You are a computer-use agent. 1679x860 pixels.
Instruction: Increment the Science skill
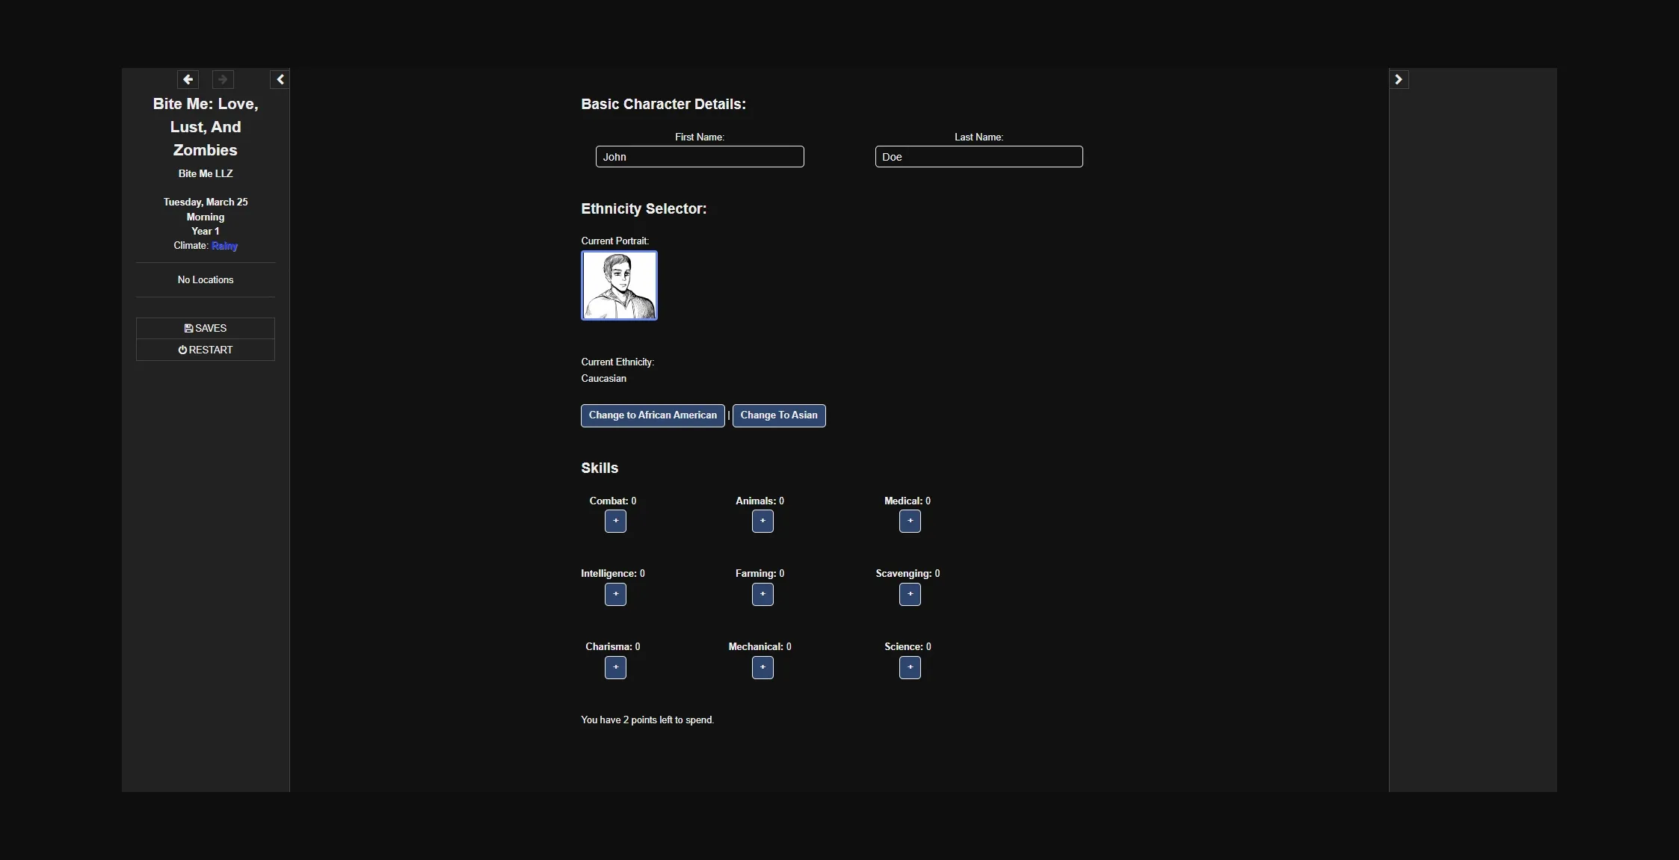click(x=910, y=667)
